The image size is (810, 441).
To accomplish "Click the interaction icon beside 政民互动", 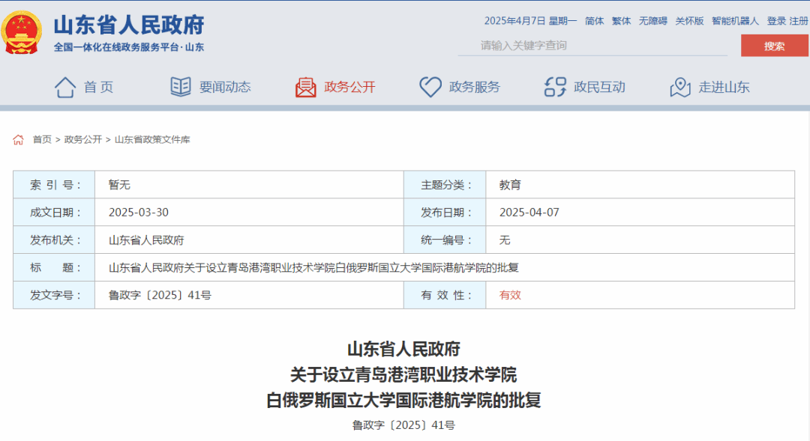I will point(555,87).
